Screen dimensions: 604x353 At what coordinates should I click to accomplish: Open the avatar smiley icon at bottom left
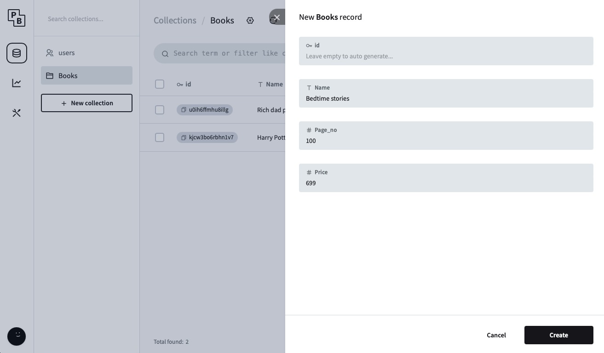click(17, 336)
